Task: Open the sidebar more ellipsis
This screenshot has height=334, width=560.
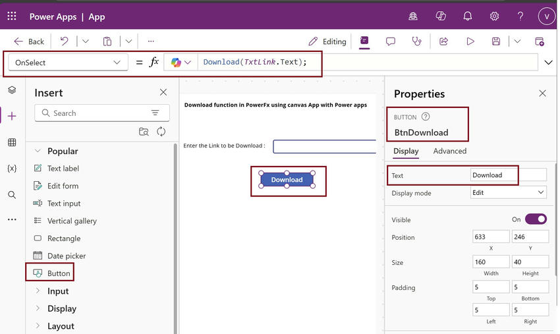Action: click(12, 219)
